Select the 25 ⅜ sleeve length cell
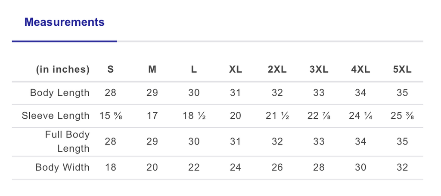The height and width of the screenshot is (196, 441). coord(402,116)
